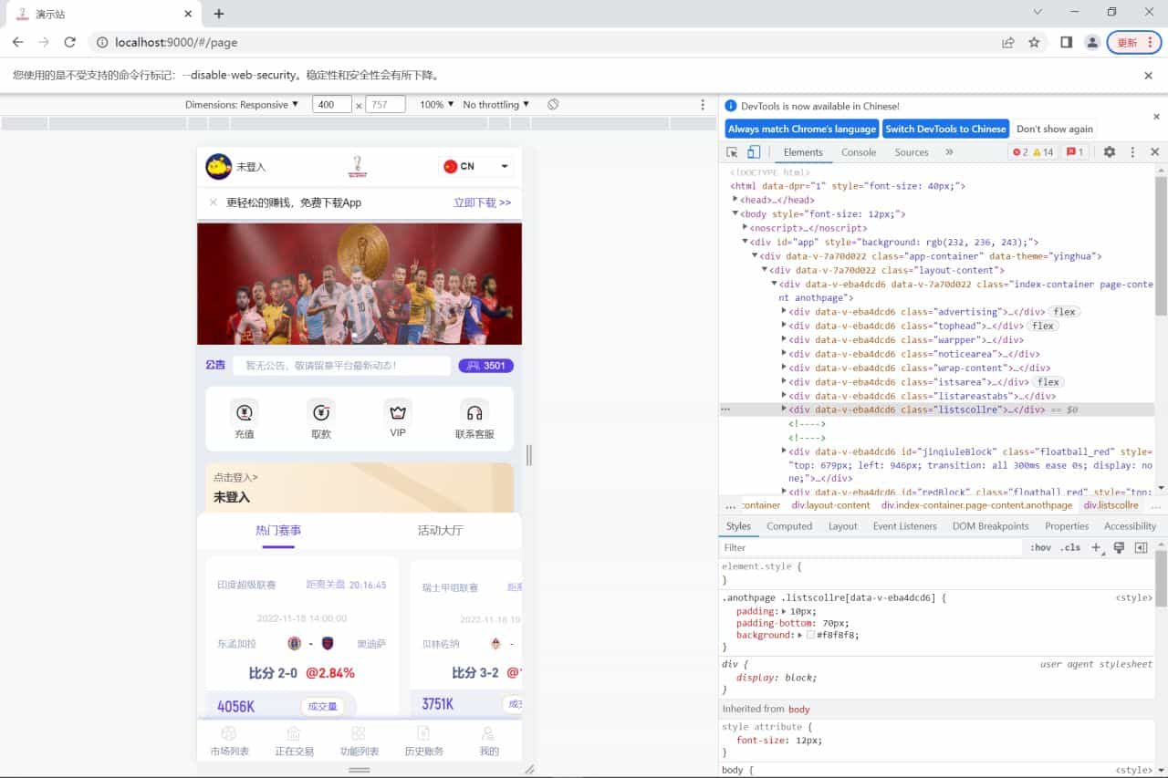The image size is (1168, 778).
Task: Click the 立即下载 link
Action: coord(482,202)
